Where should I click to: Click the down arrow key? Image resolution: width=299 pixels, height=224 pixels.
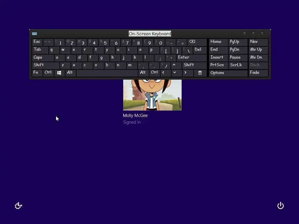tap(177, 73)
